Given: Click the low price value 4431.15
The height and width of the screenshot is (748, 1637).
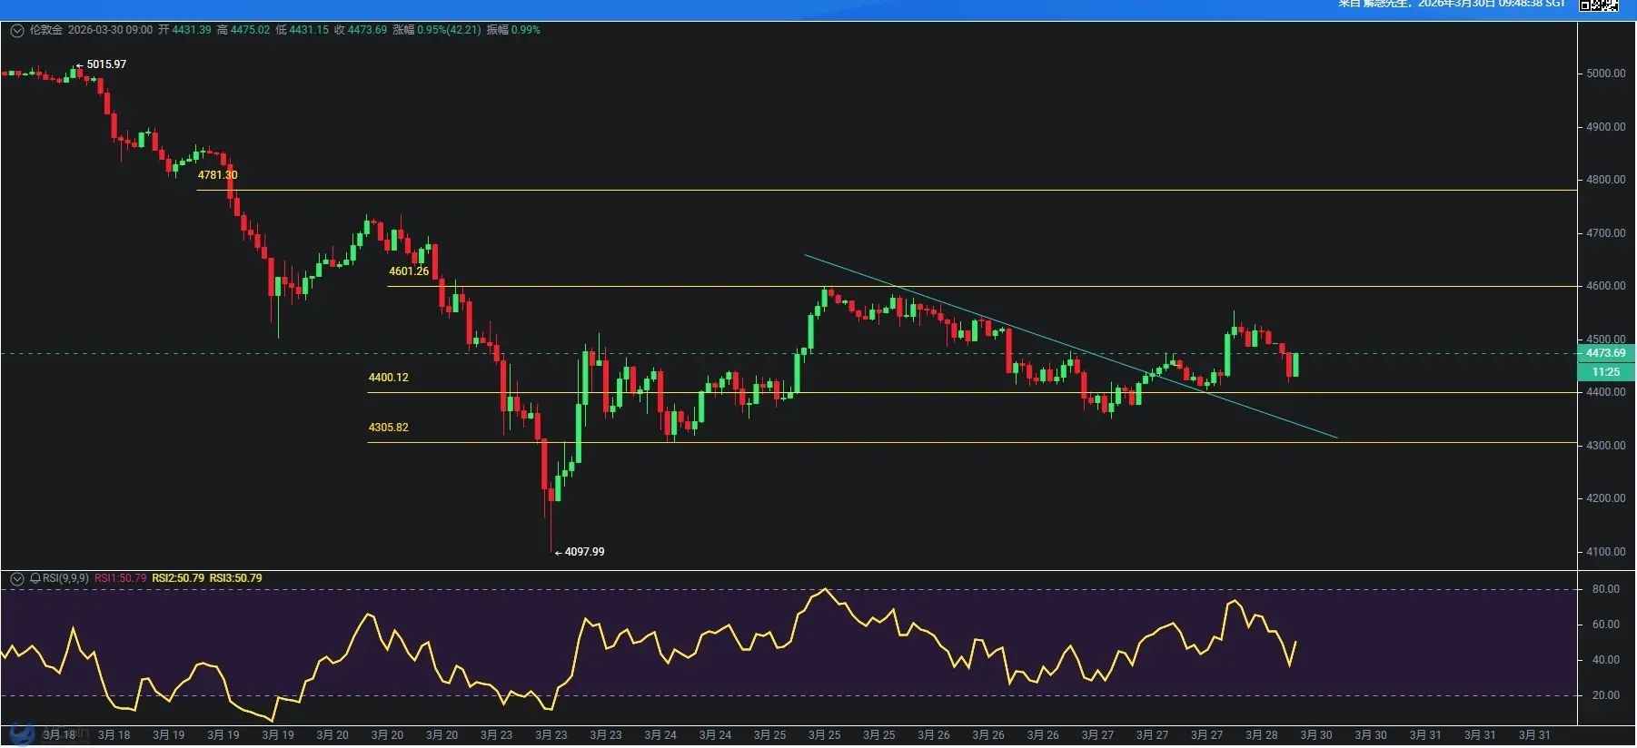Looking at the screenshot, I should point(309,30).
